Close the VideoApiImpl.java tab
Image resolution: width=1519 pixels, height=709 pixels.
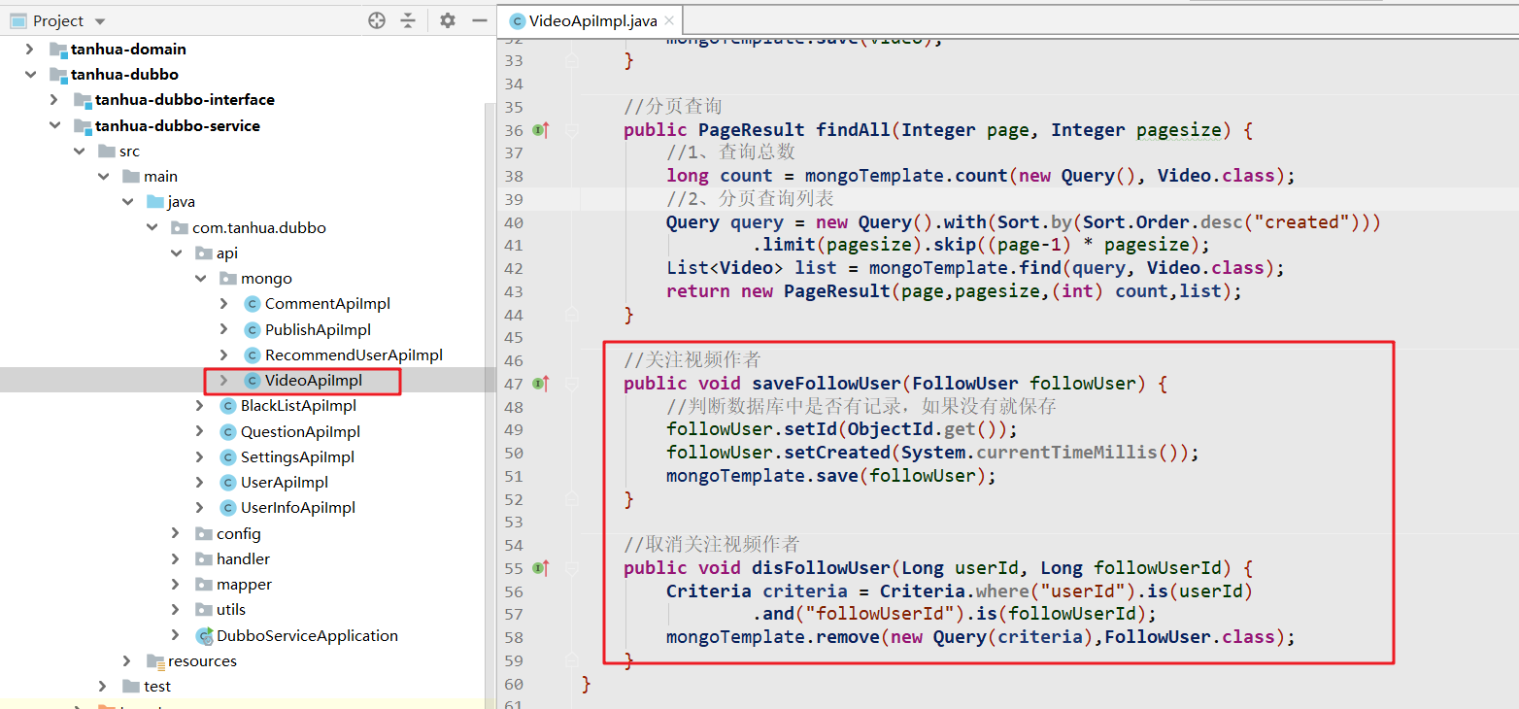tap(669, 20)
